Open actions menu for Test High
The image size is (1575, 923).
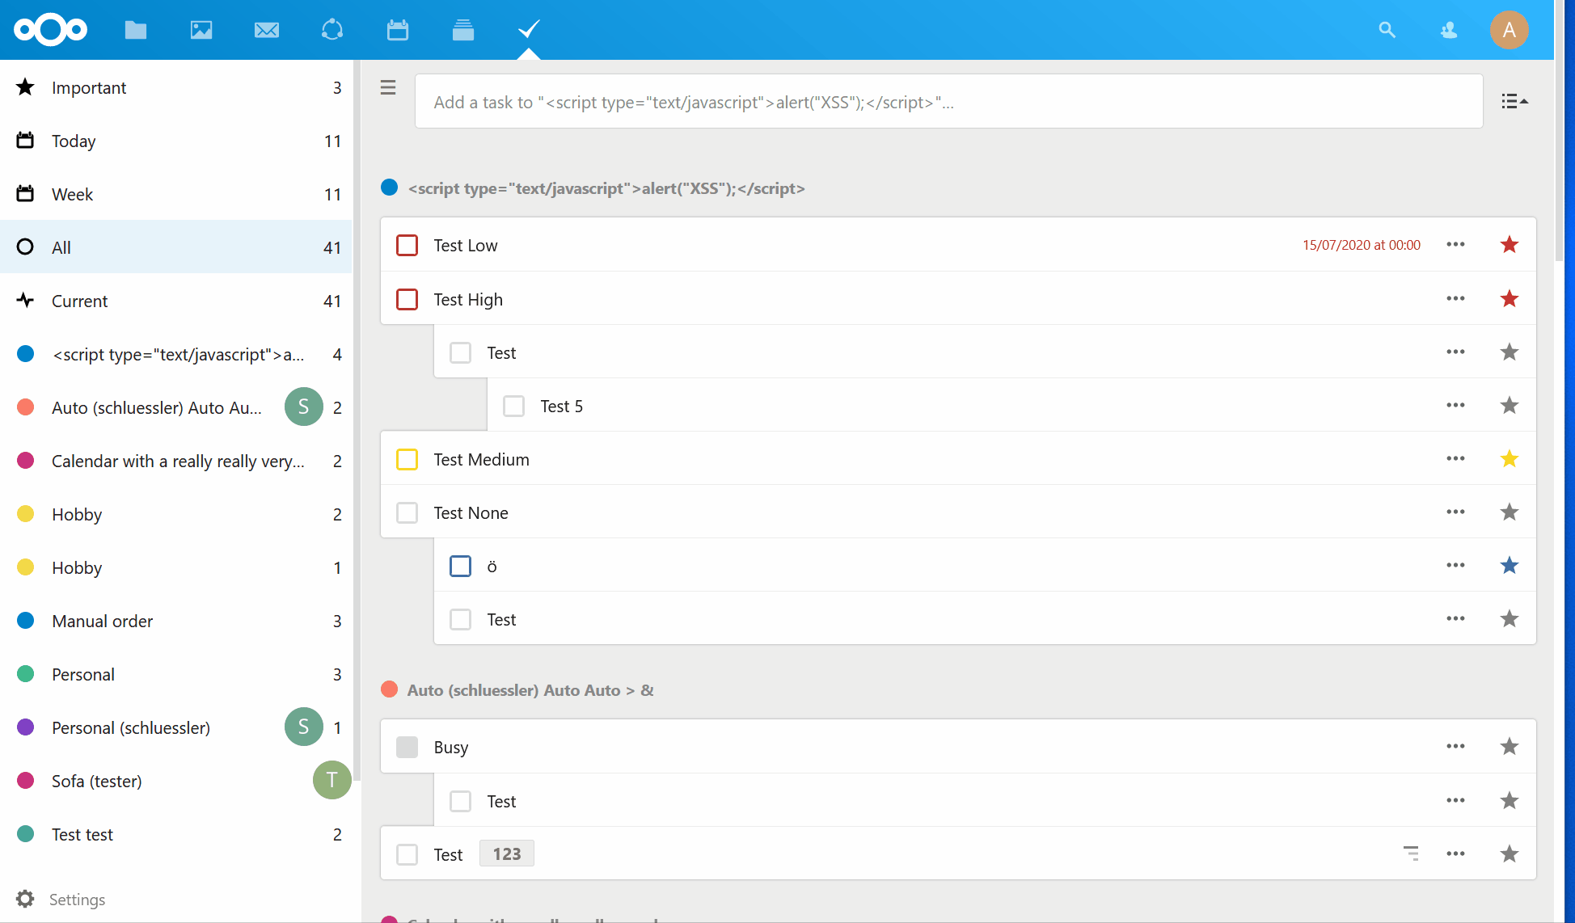coord(1455,299)
